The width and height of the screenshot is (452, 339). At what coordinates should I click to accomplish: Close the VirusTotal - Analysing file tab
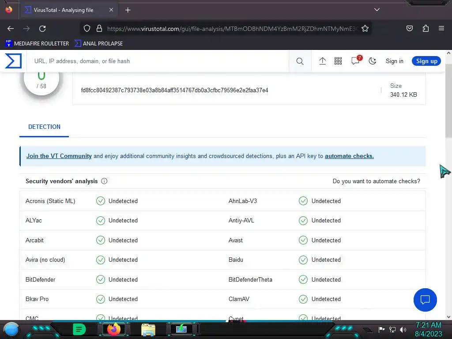pyautogui.click(x=111, y=10)
